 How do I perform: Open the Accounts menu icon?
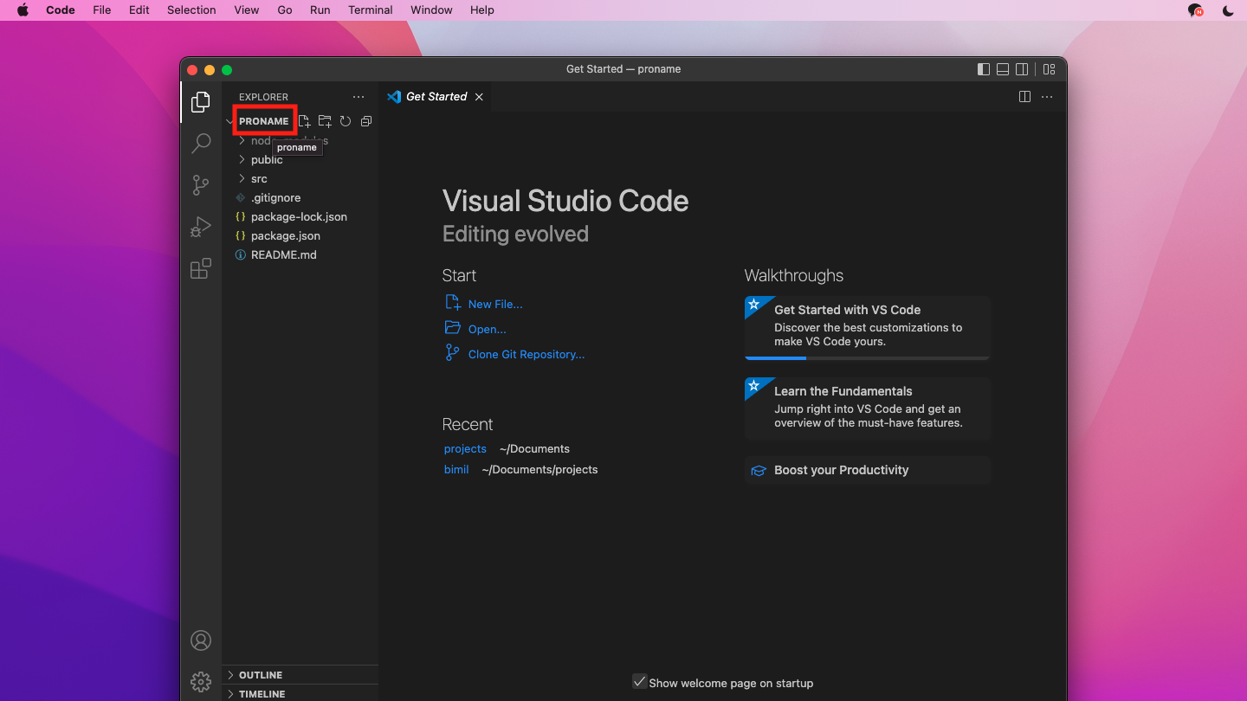pyautogui.click(x=201, y=640)
